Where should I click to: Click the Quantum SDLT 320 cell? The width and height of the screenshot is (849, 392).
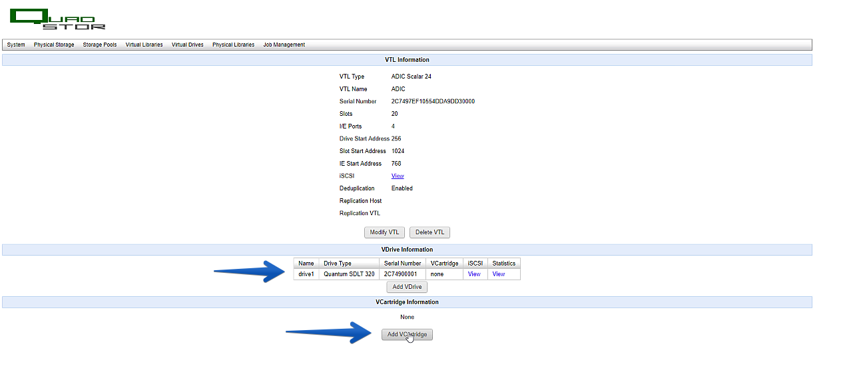click(x=350, y=274)
